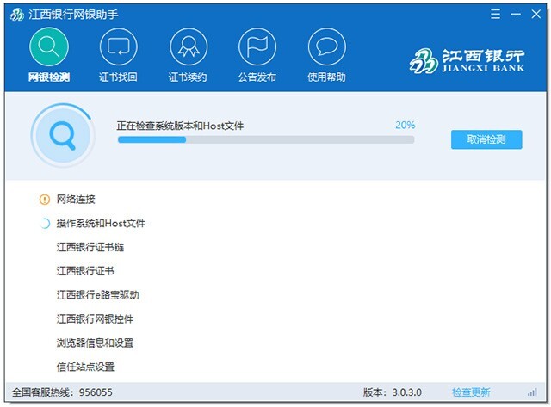Viewport: 551px width, 407px height.
Task: Select the 江西银行e路宝驱动 row
Action: coord(97,295)
